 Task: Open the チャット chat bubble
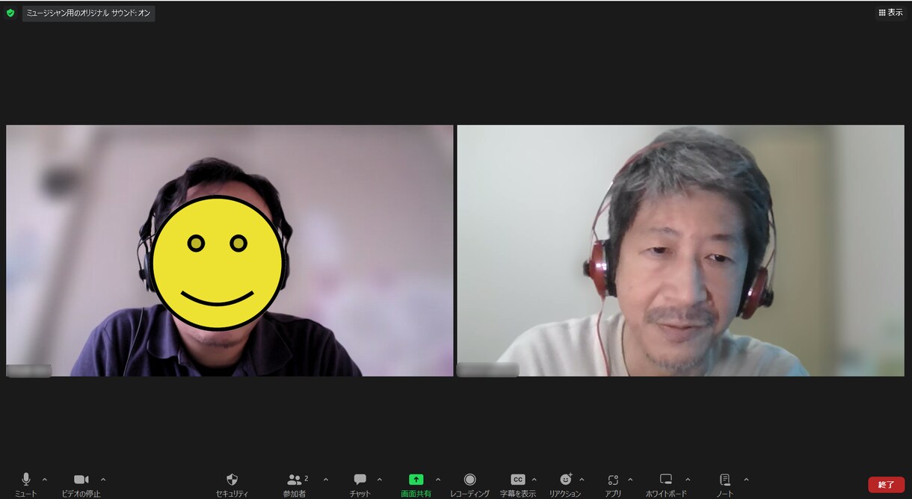tap(360, 484)
